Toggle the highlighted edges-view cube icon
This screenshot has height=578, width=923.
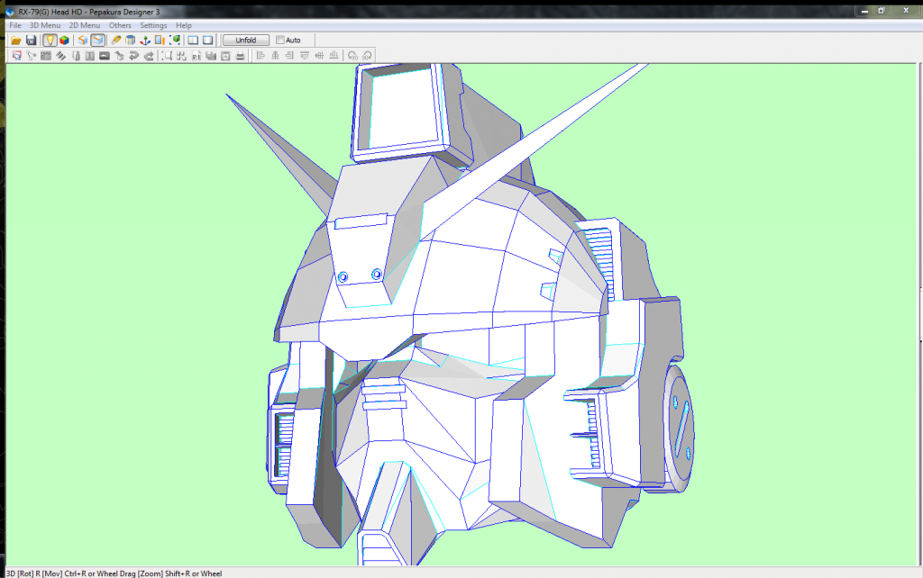pos(97,40)
